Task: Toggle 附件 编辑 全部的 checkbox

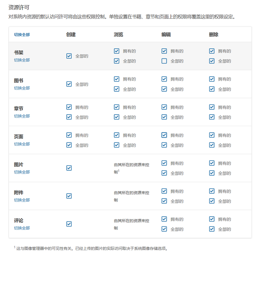Action: [x=164, y=201]
